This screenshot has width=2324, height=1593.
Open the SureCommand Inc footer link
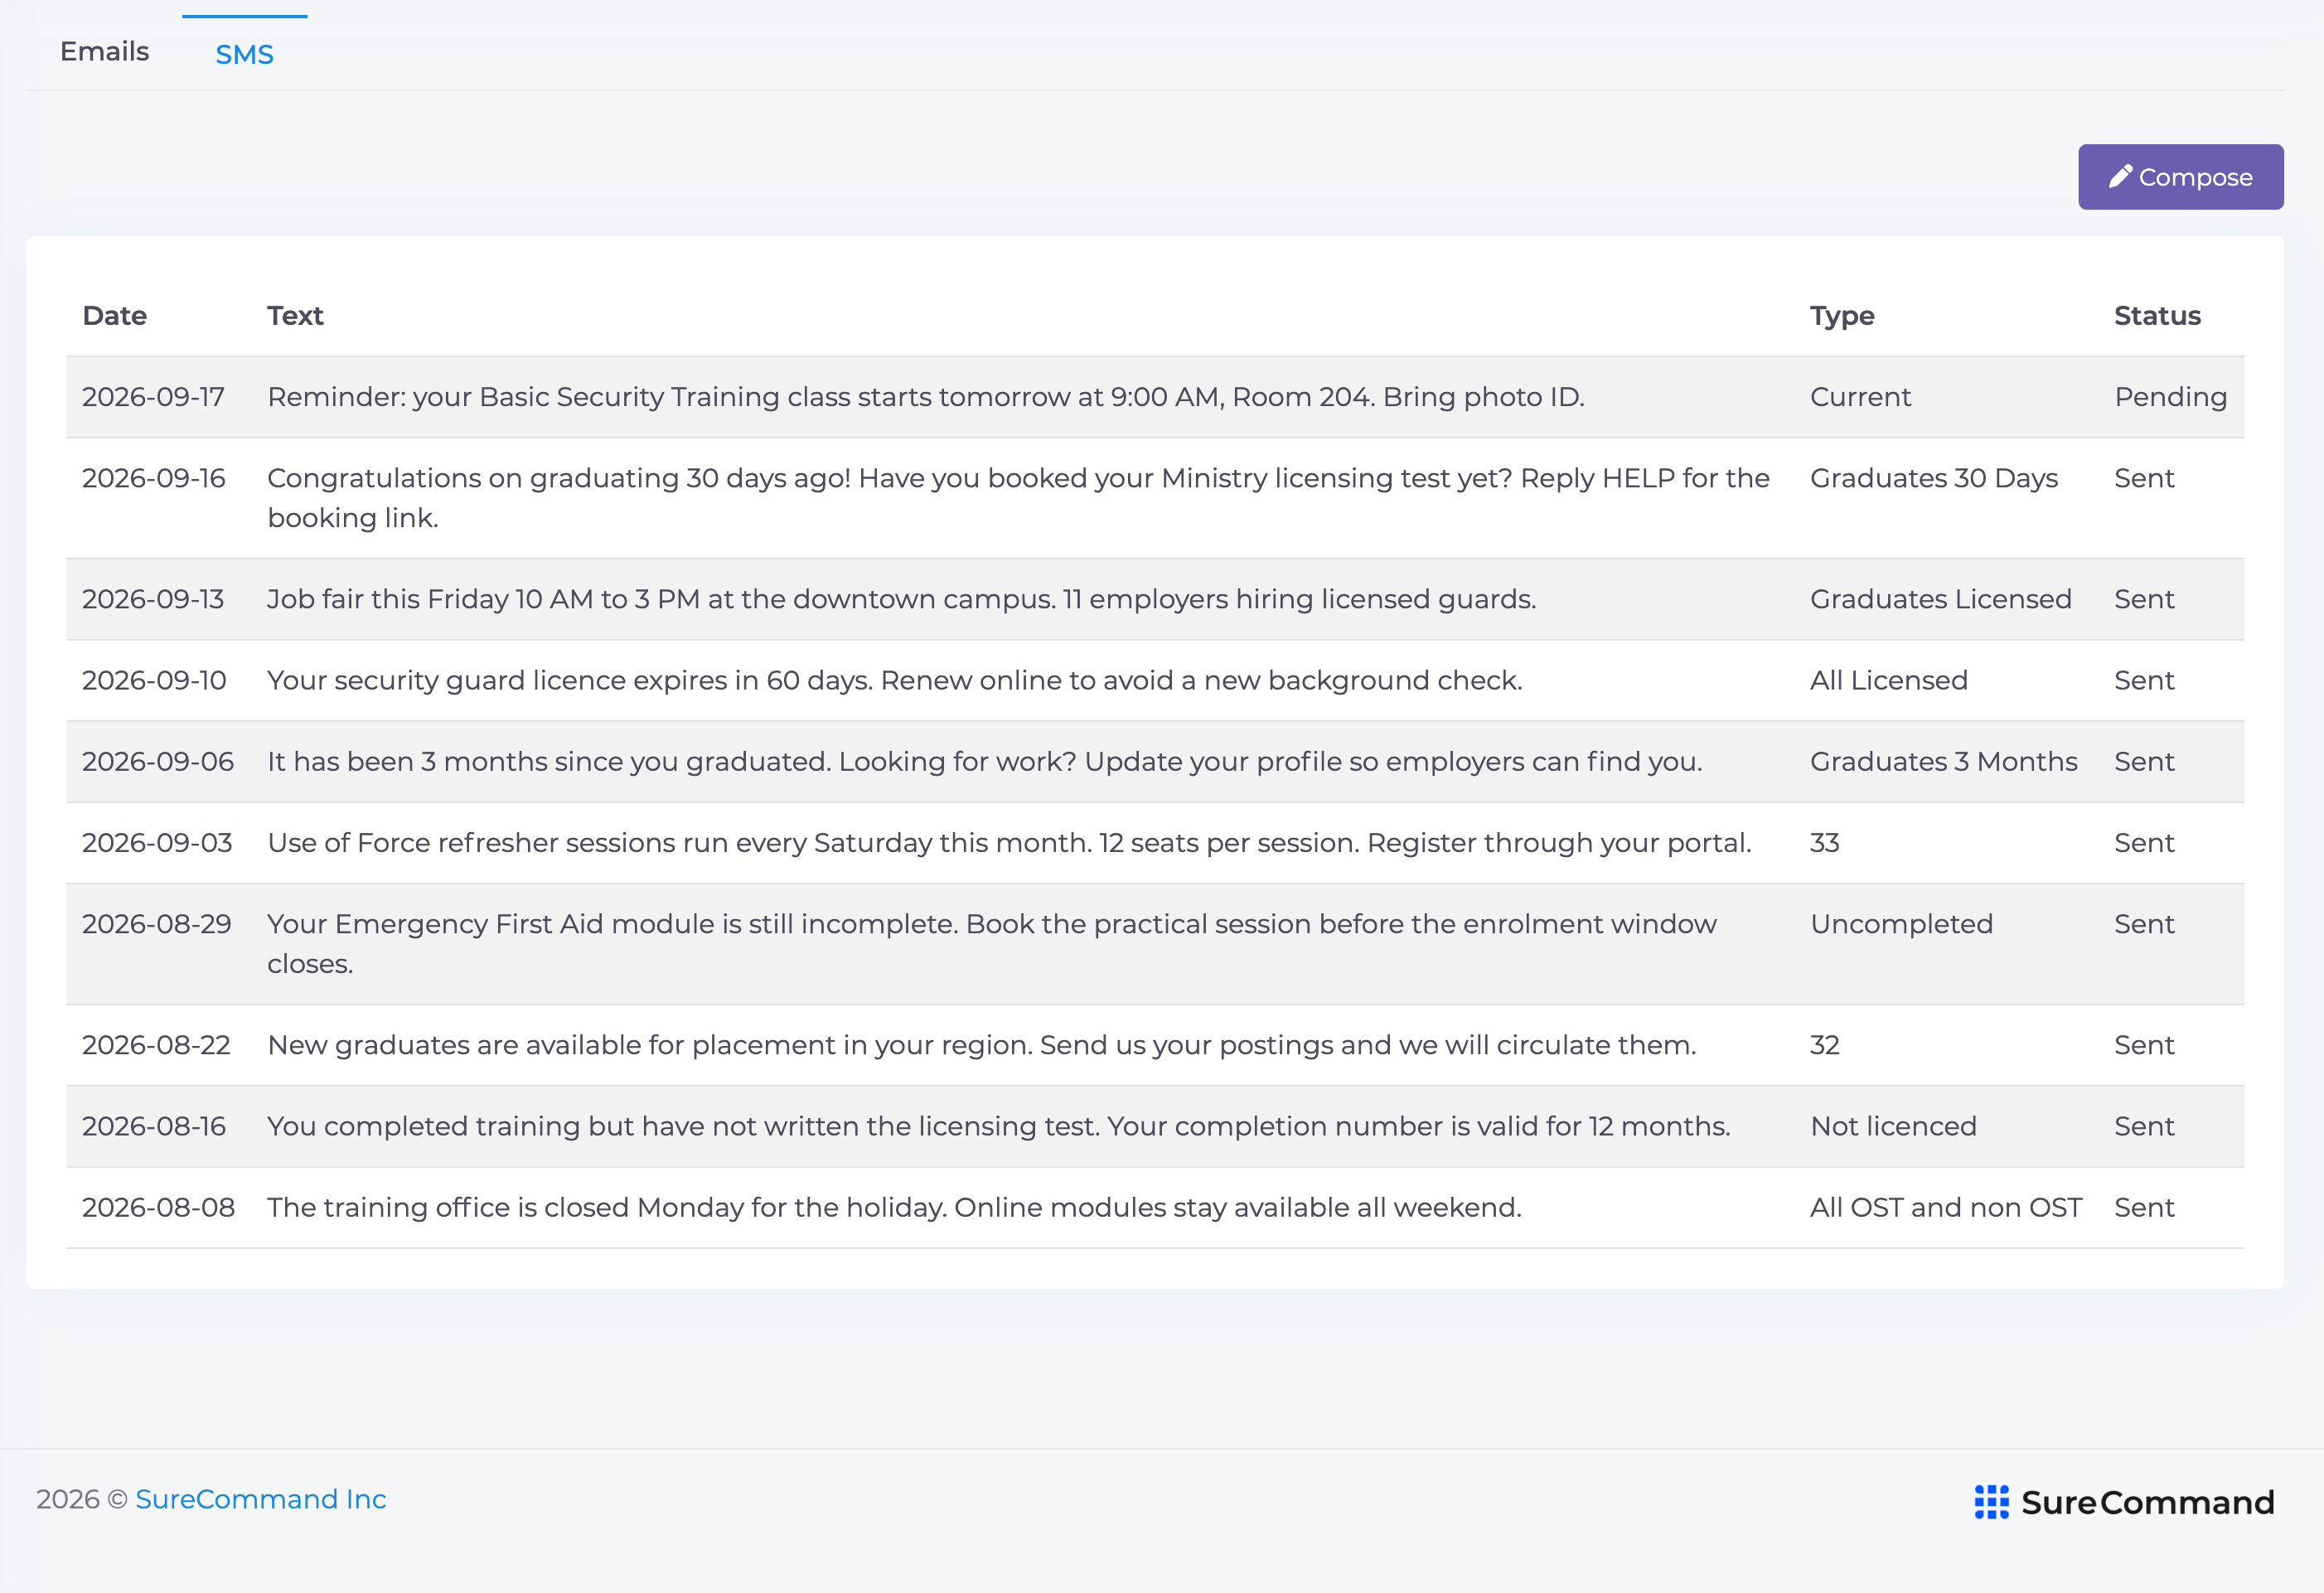pos(260,1499)
